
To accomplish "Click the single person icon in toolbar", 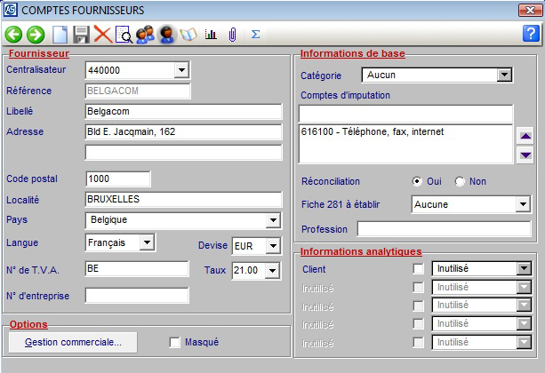I will pos(167,35).
